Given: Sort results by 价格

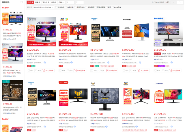Looking at the screenshot, I should tap(61, 2).
